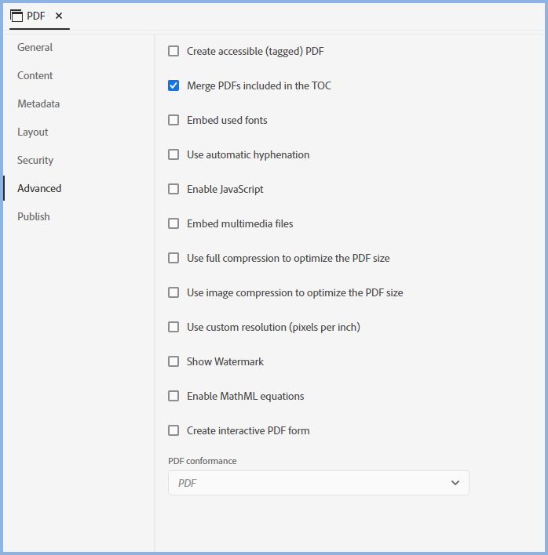Check Use custom resolution option
Image resolution: width=548 pixels, height=555 pixels.
pos(174,328)
